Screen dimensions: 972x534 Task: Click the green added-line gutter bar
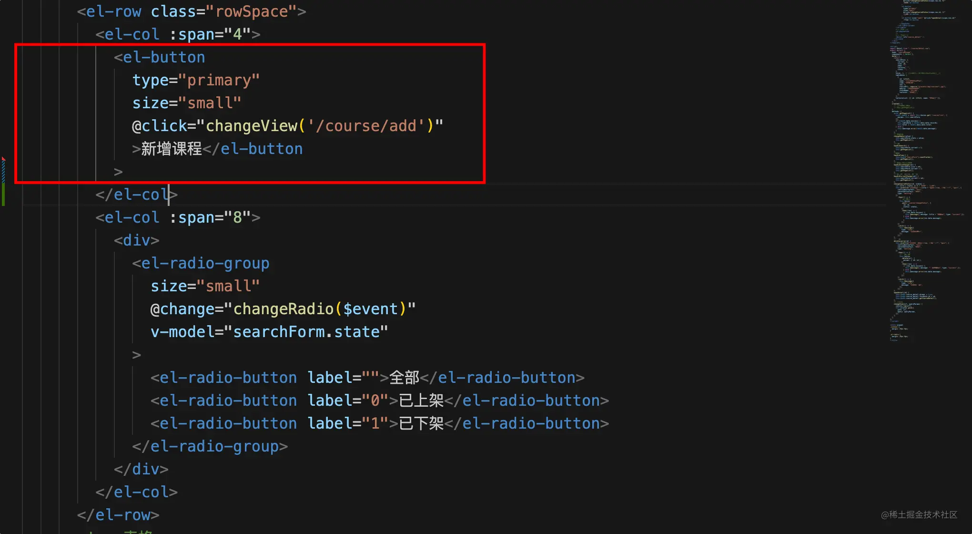[x=3, y=195]
